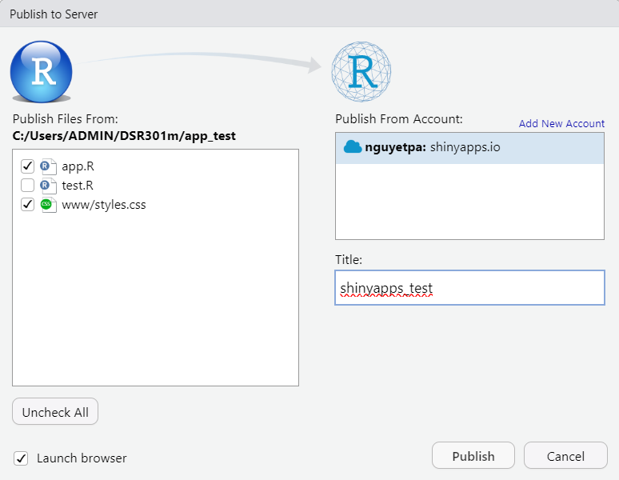Uncheck the www/styles.css checkbox
The width and height of the screenshot is (619, 480).
click(x=27, y=205)
